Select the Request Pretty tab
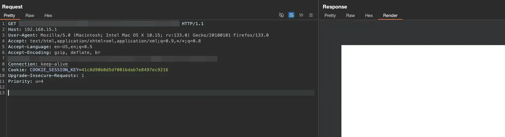This screenshot has height=137, width=505. (10, 15)
